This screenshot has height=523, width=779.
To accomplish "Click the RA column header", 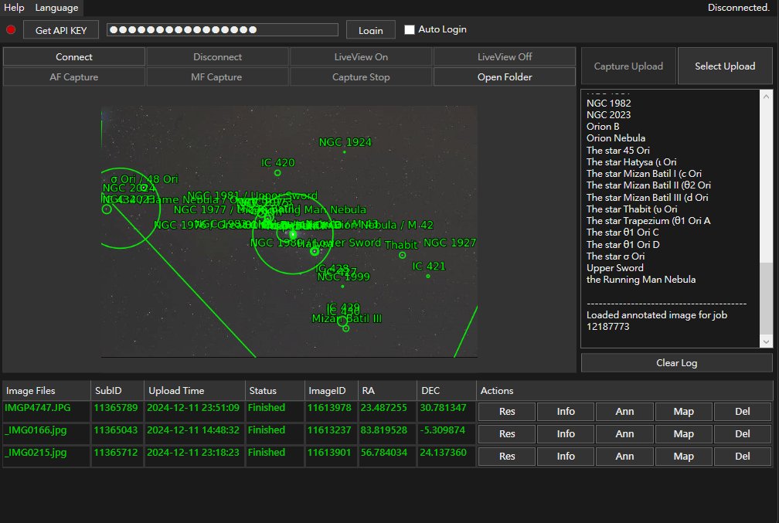I will point(387,390).
